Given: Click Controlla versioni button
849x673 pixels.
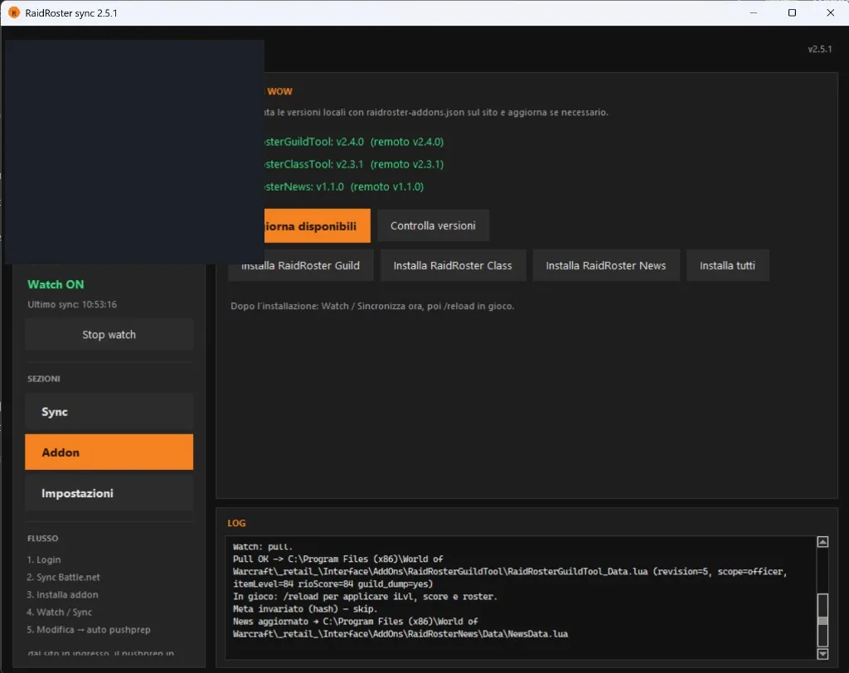Looking at the screenshot, I should coord(433,225).
